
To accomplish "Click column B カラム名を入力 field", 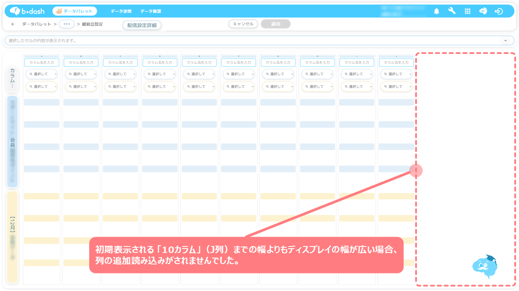I will [81, 62].
